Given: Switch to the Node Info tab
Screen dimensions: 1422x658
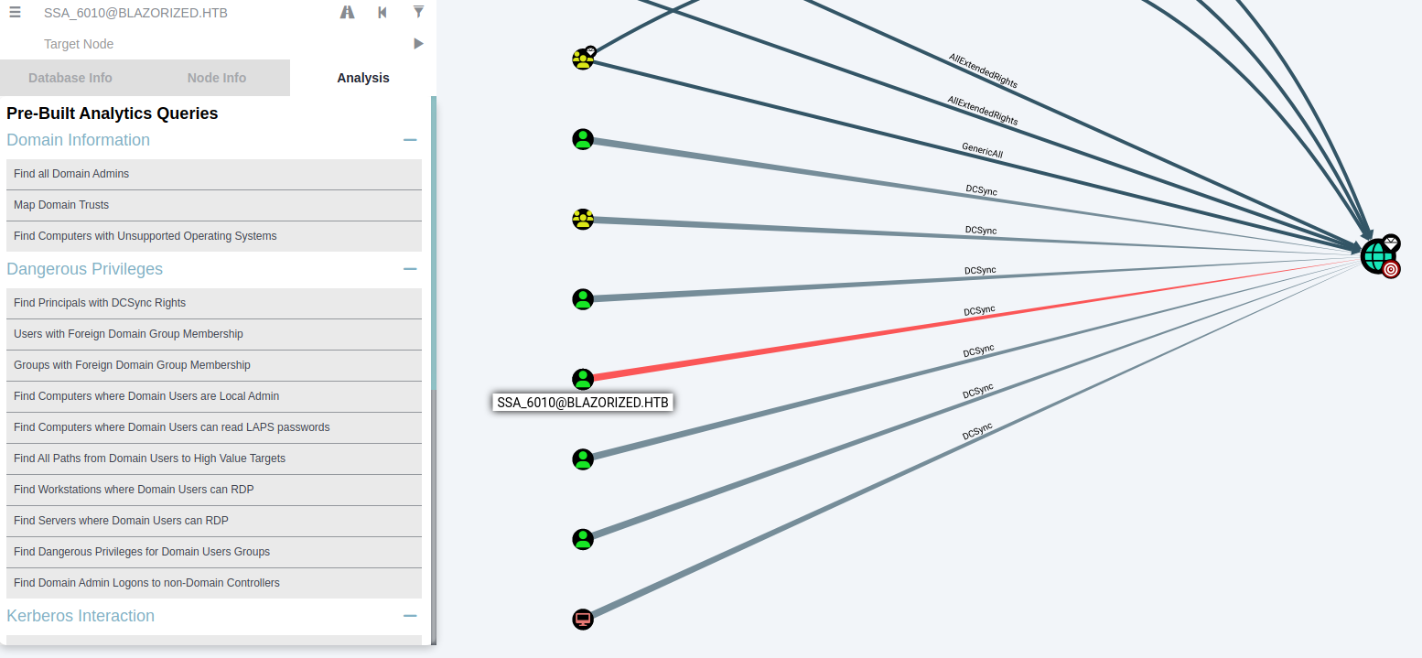Looking at the screenshot, I should 217,78.
